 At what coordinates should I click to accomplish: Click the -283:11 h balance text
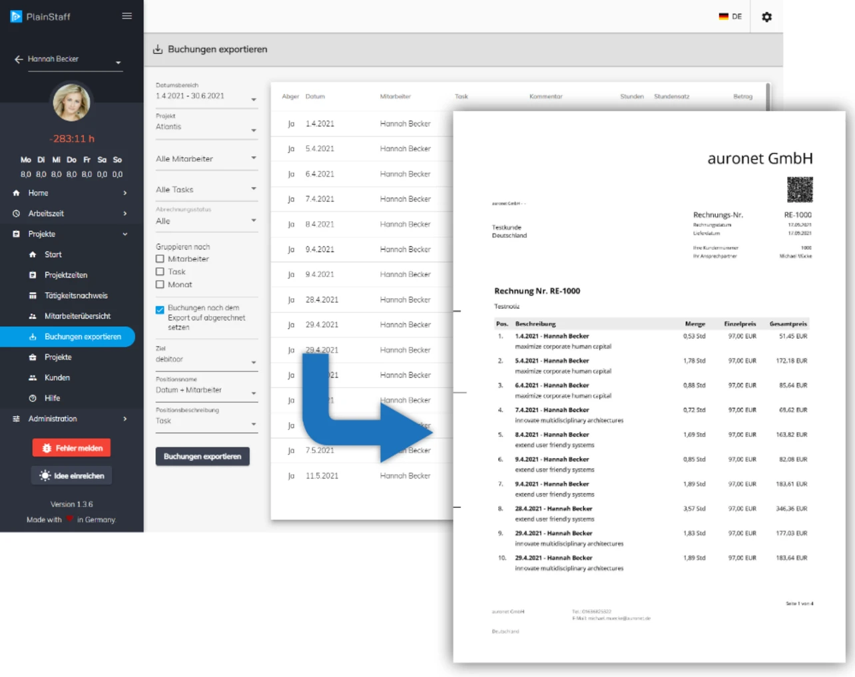tap(72, 138)
